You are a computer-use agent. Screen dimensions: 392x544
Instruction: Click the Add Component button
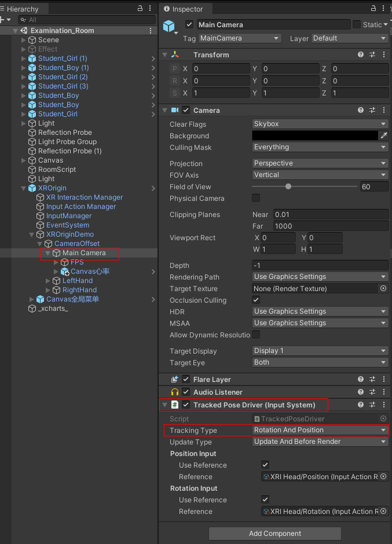pyautogui.click(x=275, y=533)
